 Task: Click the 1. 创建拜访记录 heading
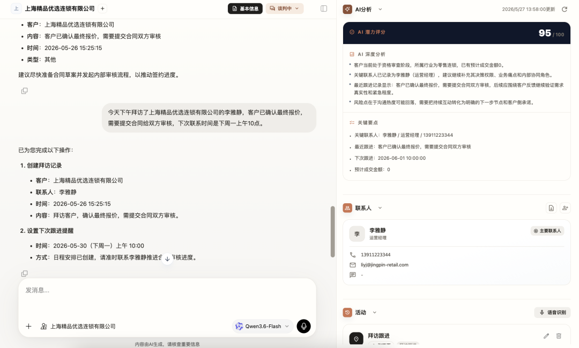[x=41, y=166]
